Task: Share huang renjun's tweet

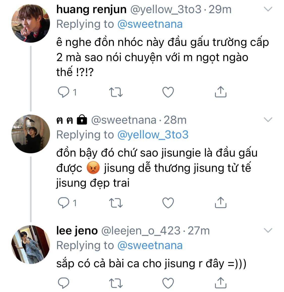Action: pos(220,92)
